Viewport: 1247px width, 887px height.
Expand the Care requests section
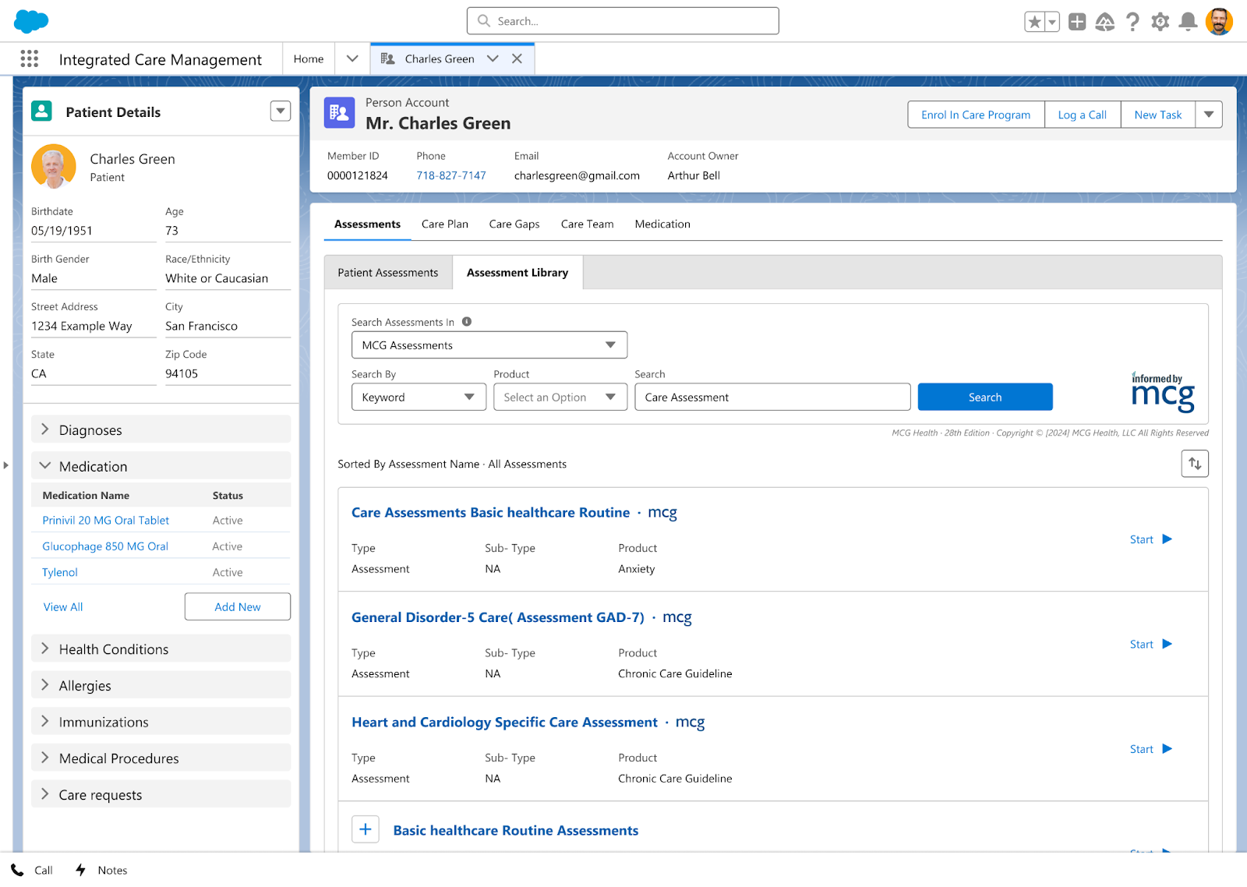161,794
